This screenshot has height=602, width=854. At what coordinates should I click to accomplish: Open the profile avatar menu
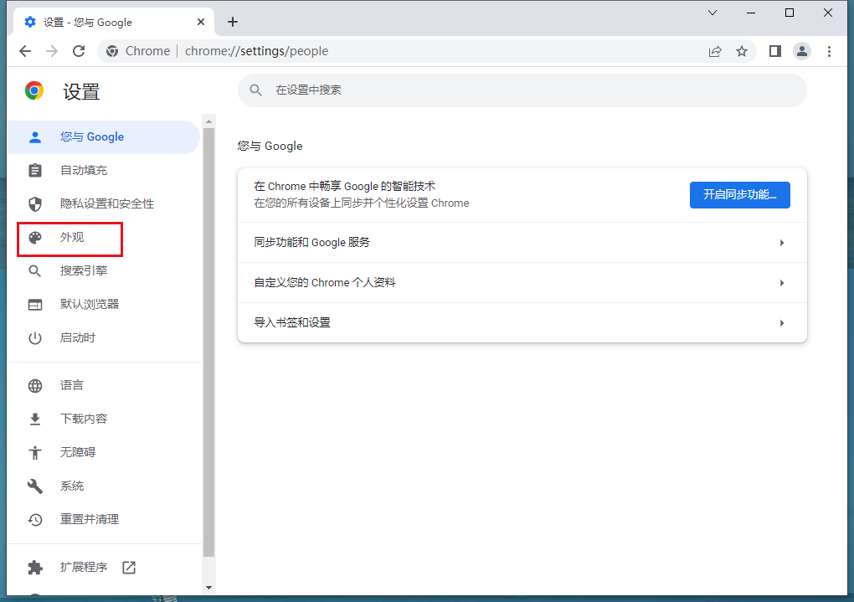click(802, 51)
